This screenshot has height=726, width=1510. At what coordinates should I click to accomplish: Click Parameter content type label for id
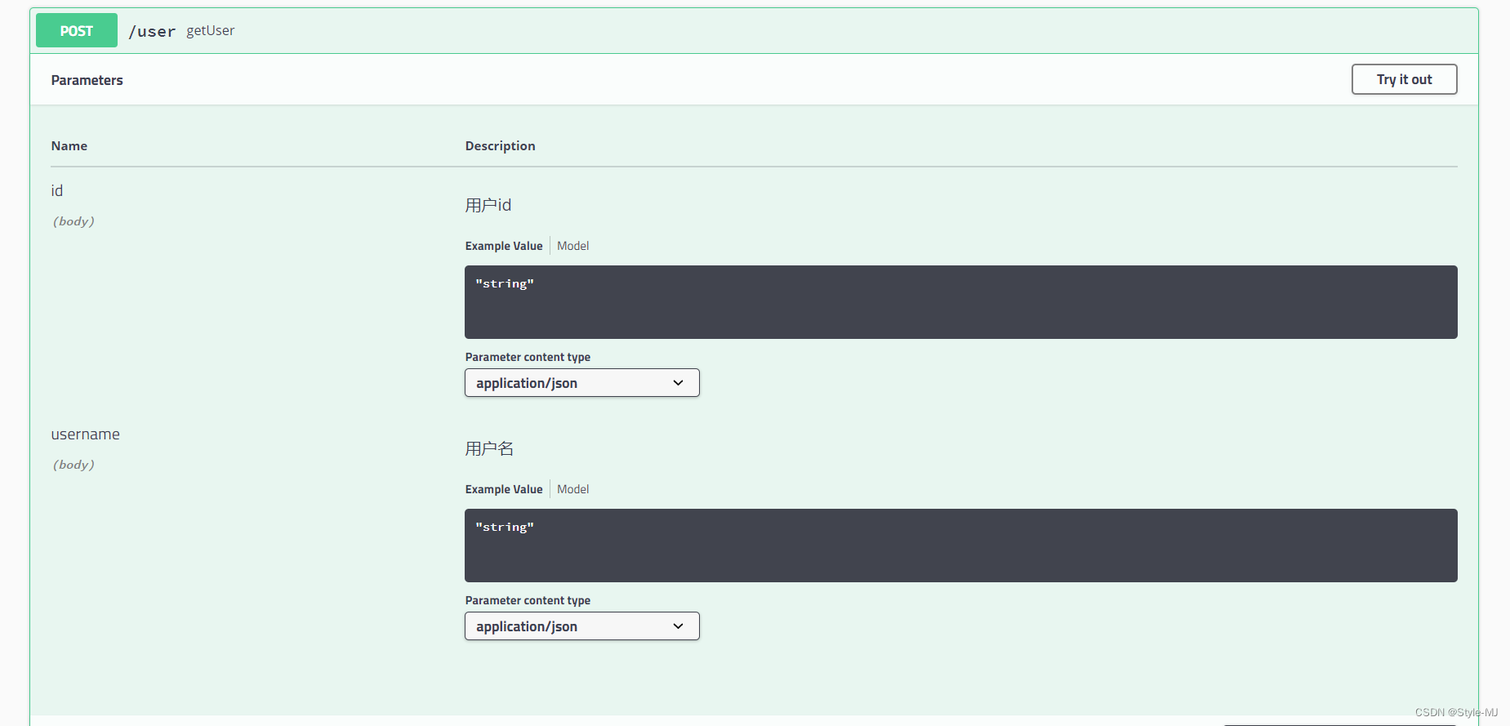tap(528, 357)
